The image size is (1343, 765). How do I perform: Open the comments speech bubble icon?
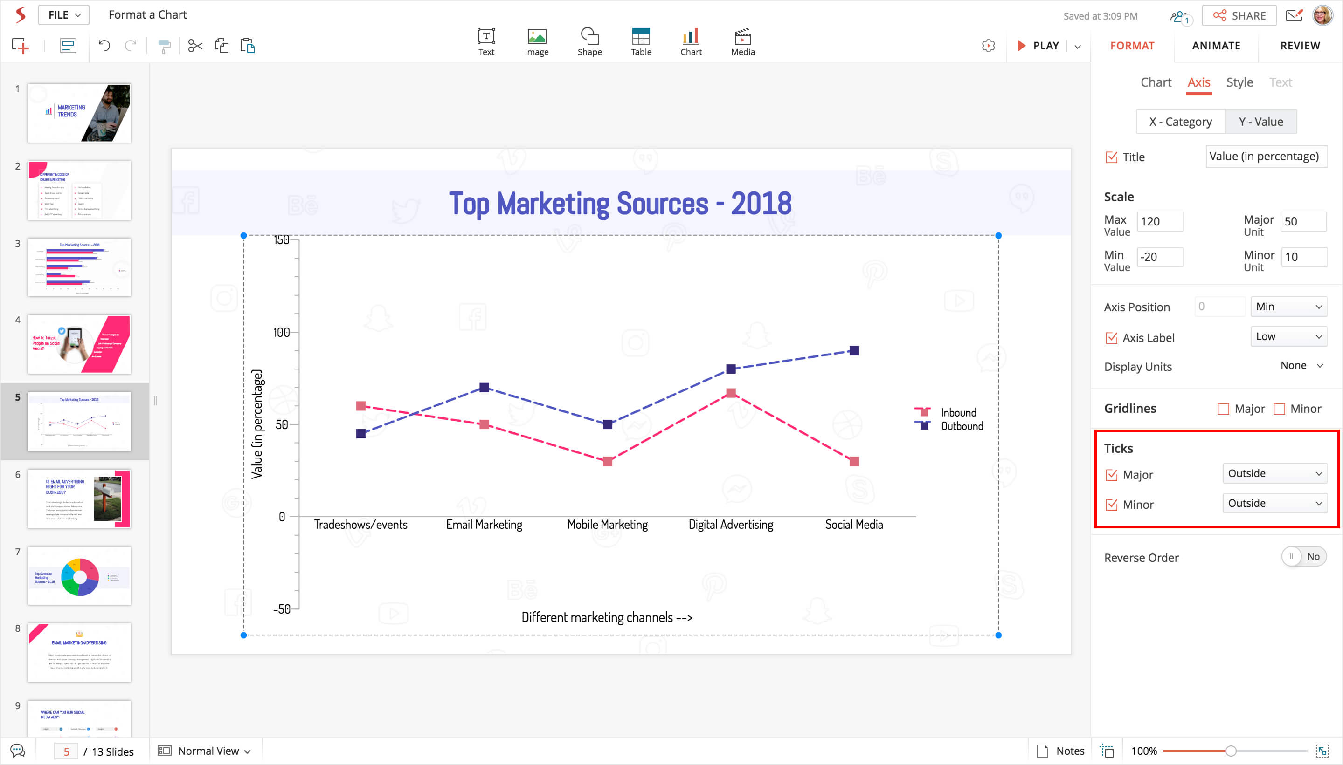(17, 751)
